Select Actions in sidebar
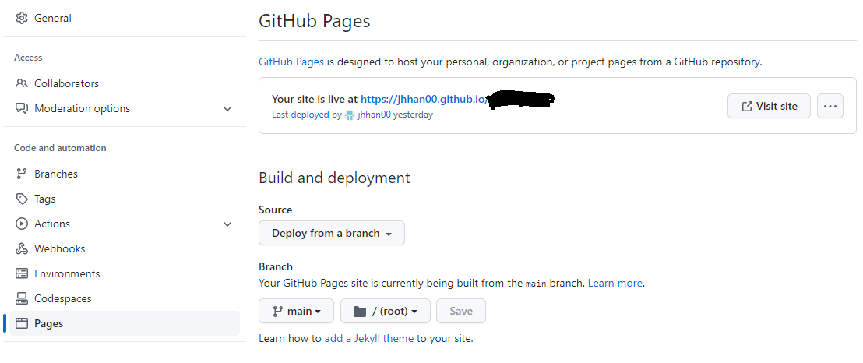 coord(125,224)
